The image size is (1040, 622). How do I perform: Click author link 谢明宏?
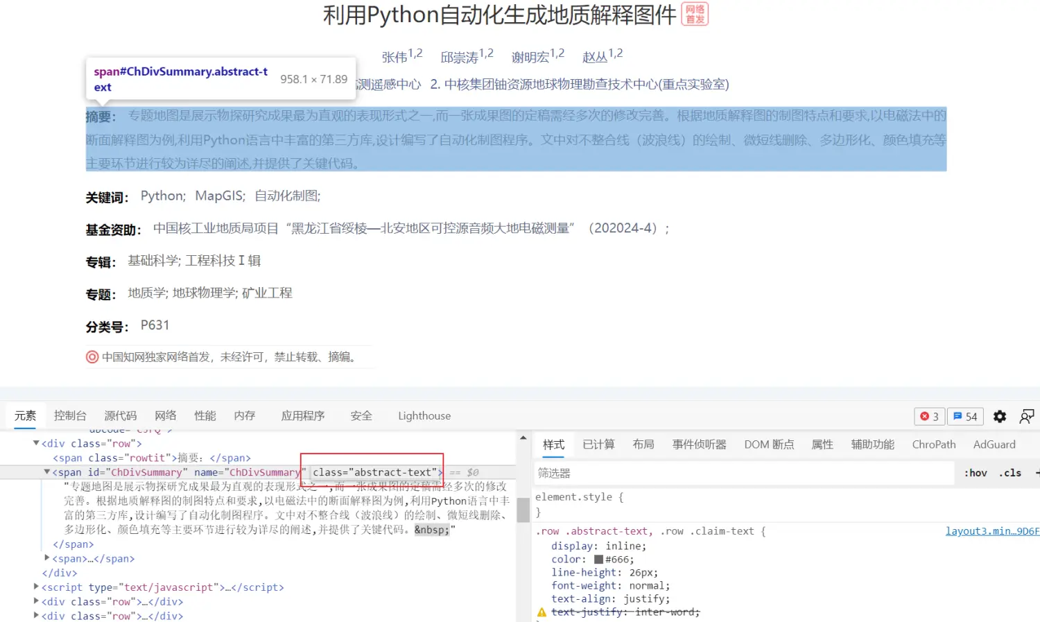coord(530,58)
